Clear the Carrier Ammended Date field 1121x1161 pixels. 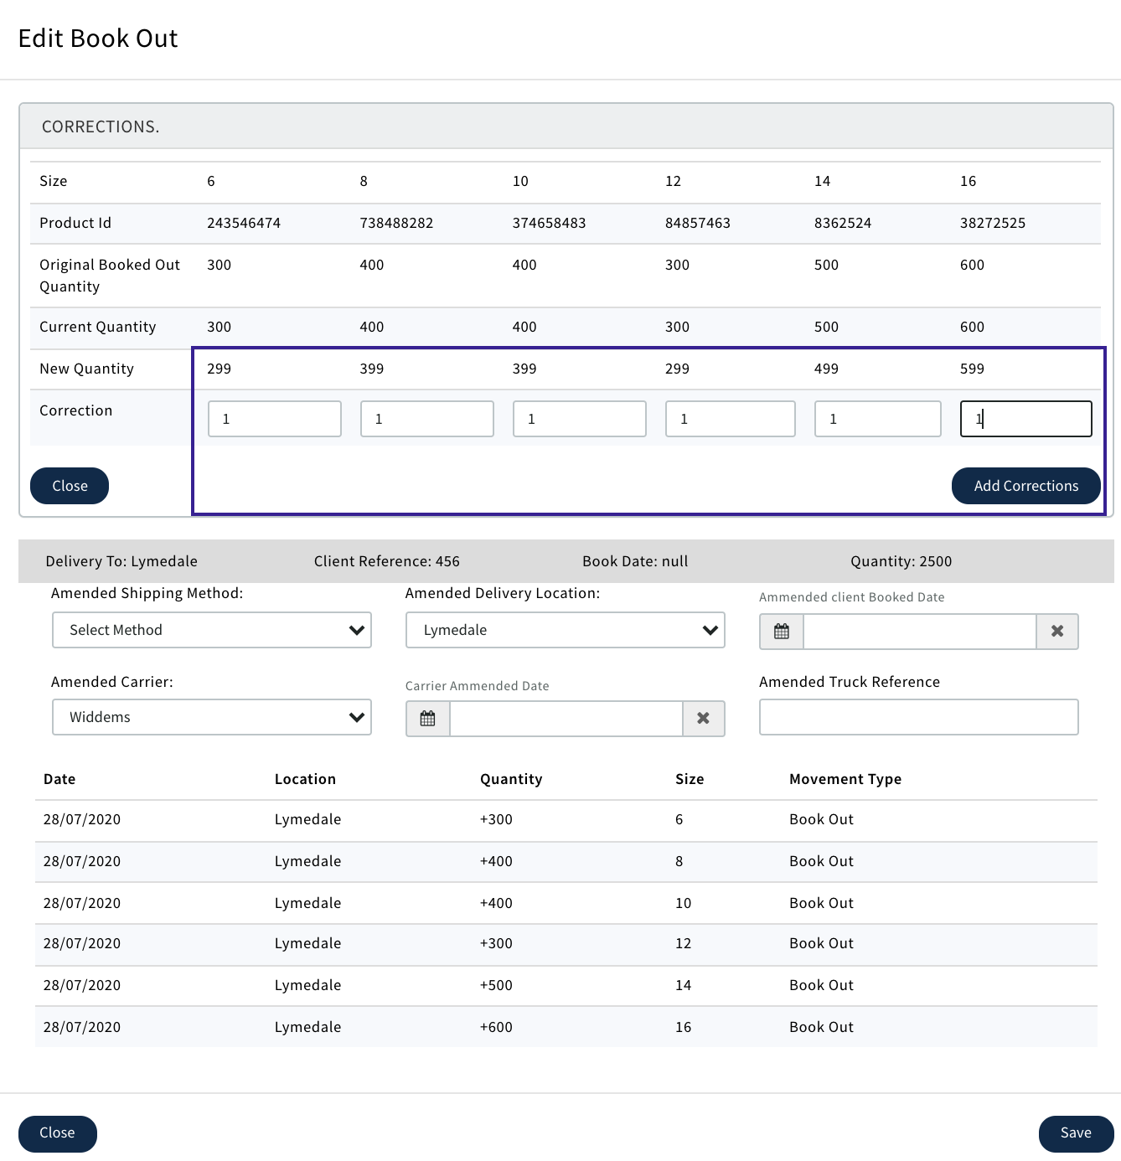[704, 719]
